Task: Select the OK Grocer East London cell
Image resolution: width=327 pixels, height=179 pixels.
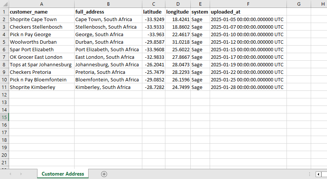Action: click(x=42, y=57)
